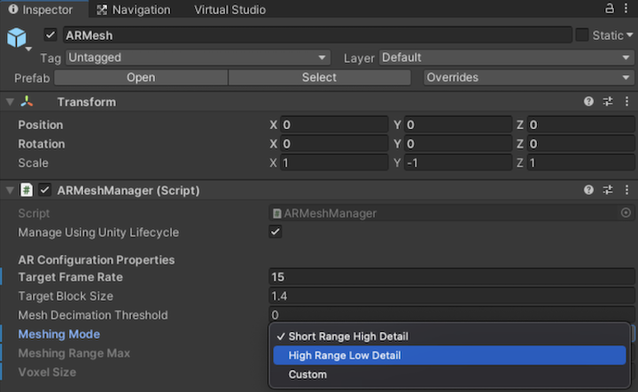The image size is (638, 392).
Task: Click the prefab Open button
Action: (x=141, y=77)
